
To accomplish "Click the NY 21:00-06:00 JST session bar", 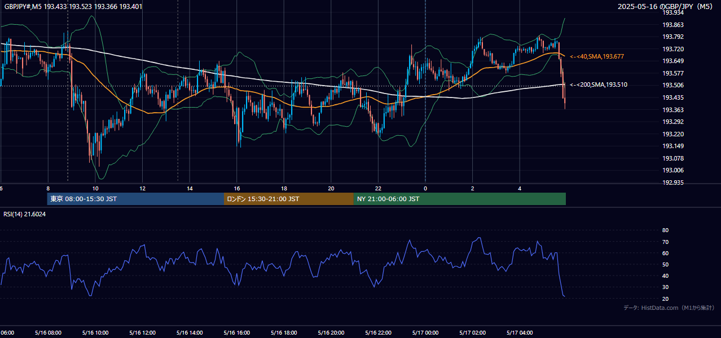I will point(460,199).
